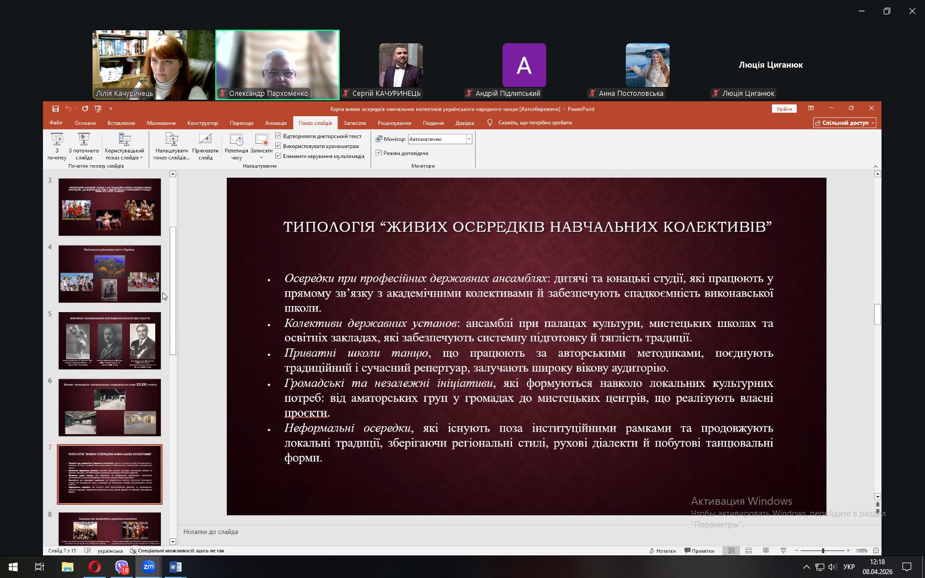Open the Animation ribbon tab

click(x=275, y=123)
